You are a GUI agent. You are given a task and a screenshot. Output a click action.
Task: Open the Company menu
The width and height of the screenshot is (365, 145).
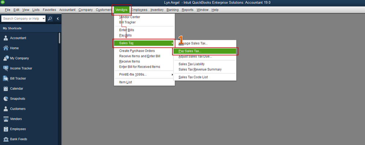85,10
